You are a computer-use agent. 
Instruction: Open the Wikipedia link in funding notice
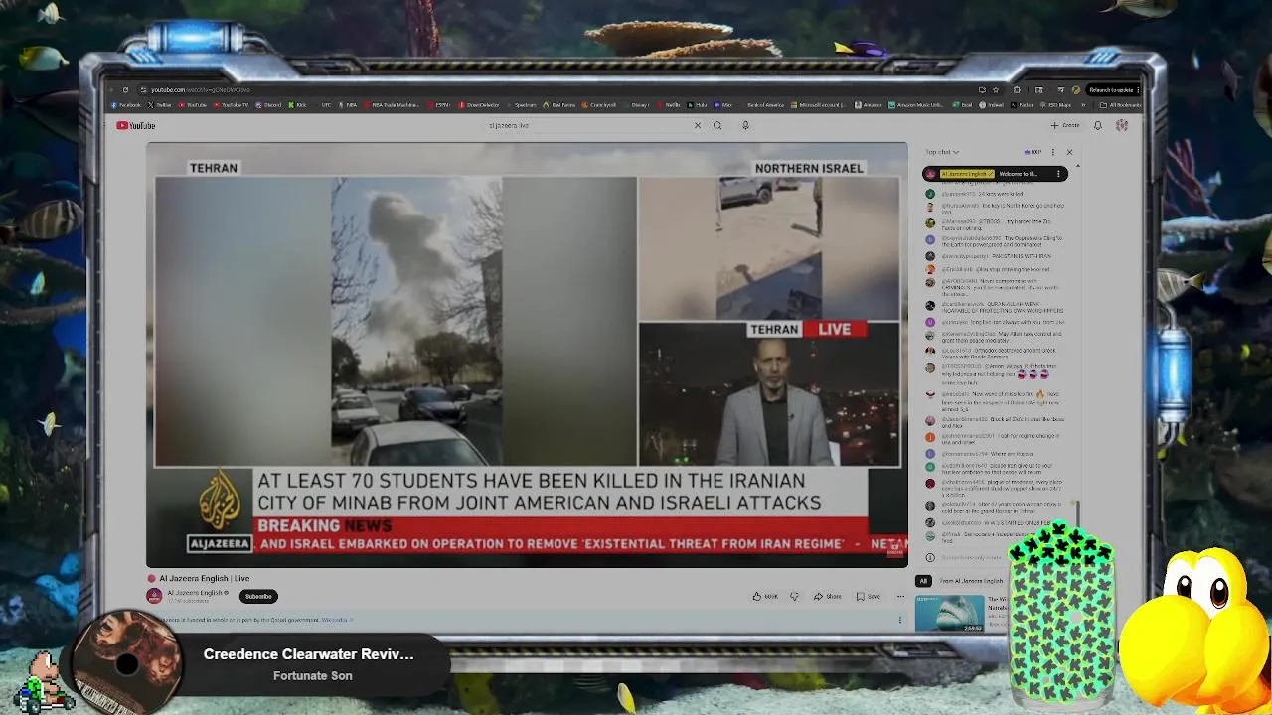pyautogui.click(x=337, y=620)
